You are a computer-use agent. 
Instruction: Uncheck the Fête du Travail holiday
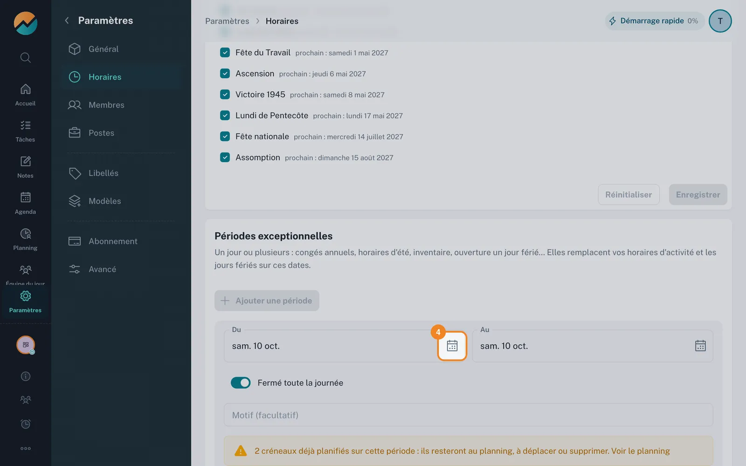click(225, 53)
